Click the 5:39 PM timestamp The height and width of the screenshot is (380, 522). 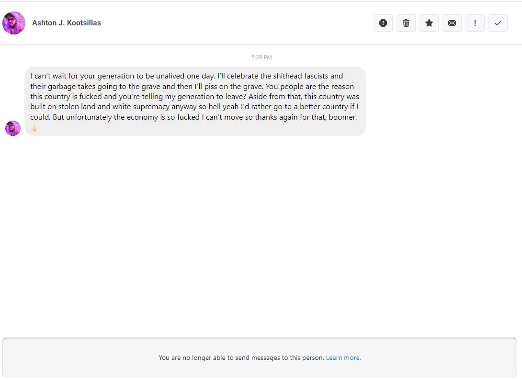click(x=261, y=57)
